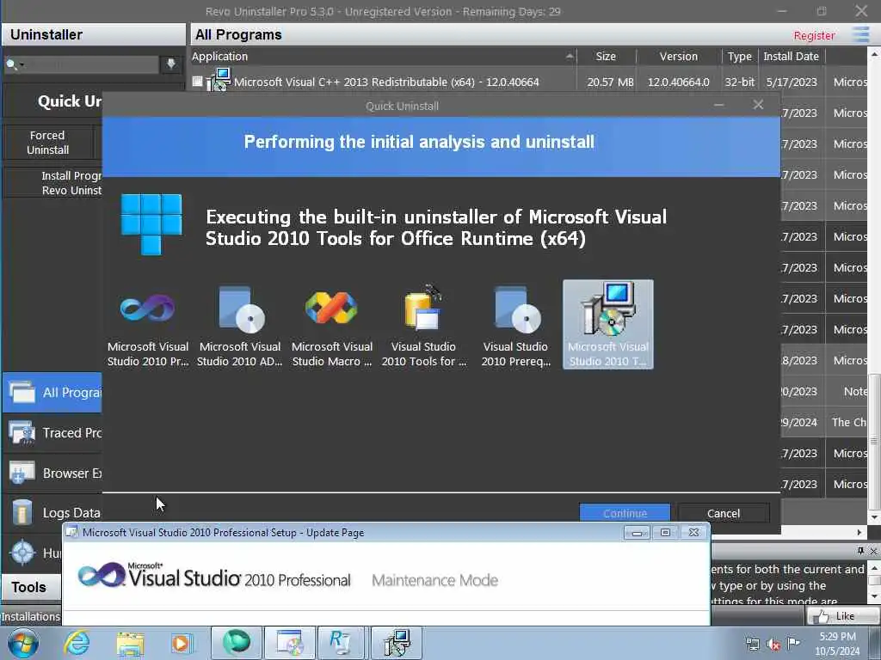Click the taskbar clock showing 5:29 PM
Screen dimensions: 881x660
(x=837, y=643)
